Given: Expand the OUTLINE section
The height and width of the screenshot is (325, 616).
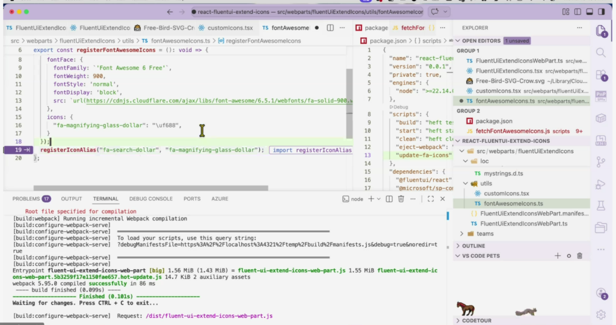Looking at the screenshot, I should (x=474, y=246).
